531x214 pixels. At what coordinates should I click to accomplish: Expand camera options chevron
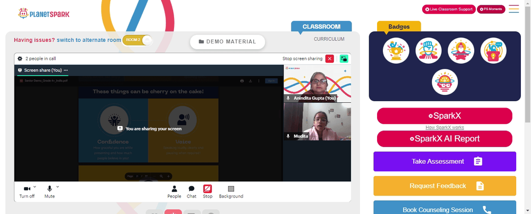click(x=35, y=186)
